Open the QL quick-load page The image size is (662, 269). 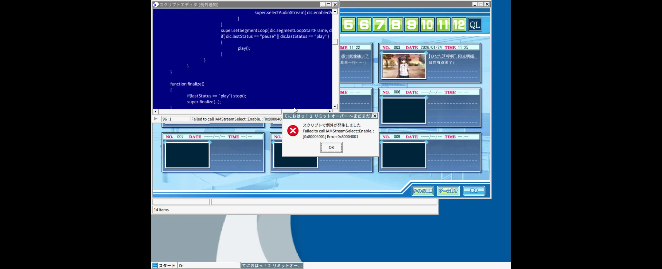coord(475,25)
